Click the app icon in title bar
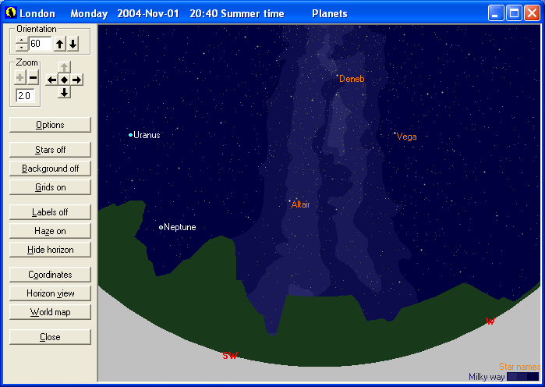This screenshot has width=545, height=387. click(9, 13)
